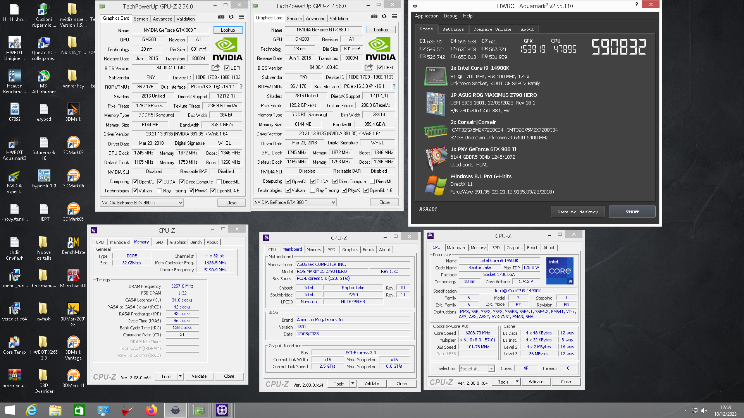Click Tools button in CPU-Z CPU window

click(x=503, y=382)
